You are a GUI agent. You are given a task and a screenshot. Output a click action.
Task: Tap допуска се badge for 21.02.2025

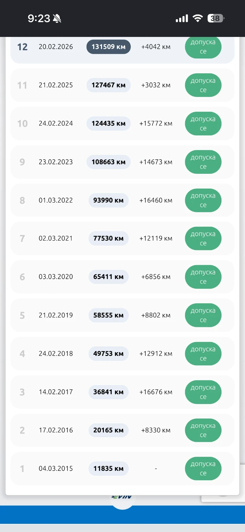(x=203, y=85)
